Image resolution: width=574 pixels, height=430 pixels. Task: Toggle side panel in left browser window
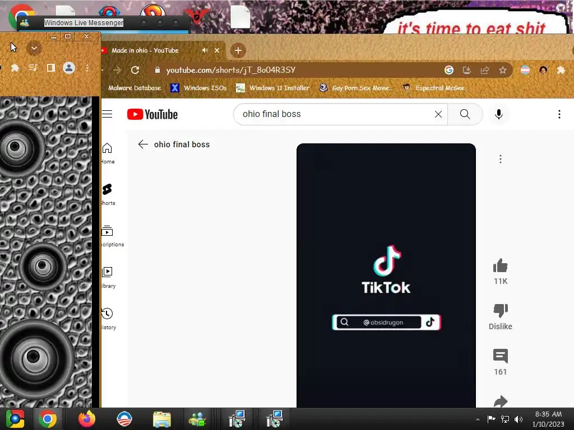pos(51,68)
